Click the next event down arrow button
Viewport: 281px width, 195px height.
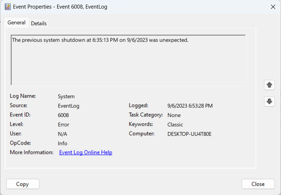[269, 101]
